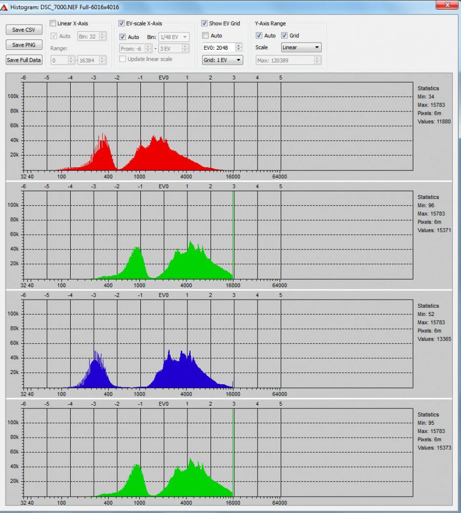Image resolution: width=461 pixels, height=513 pixels.
Task: Export data with Save Full Data
Action: (x=24, y=60)
